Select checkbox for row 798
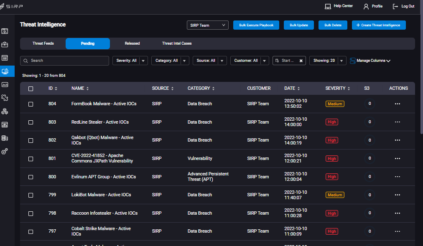423x246 pixels. tap(31, 213)
